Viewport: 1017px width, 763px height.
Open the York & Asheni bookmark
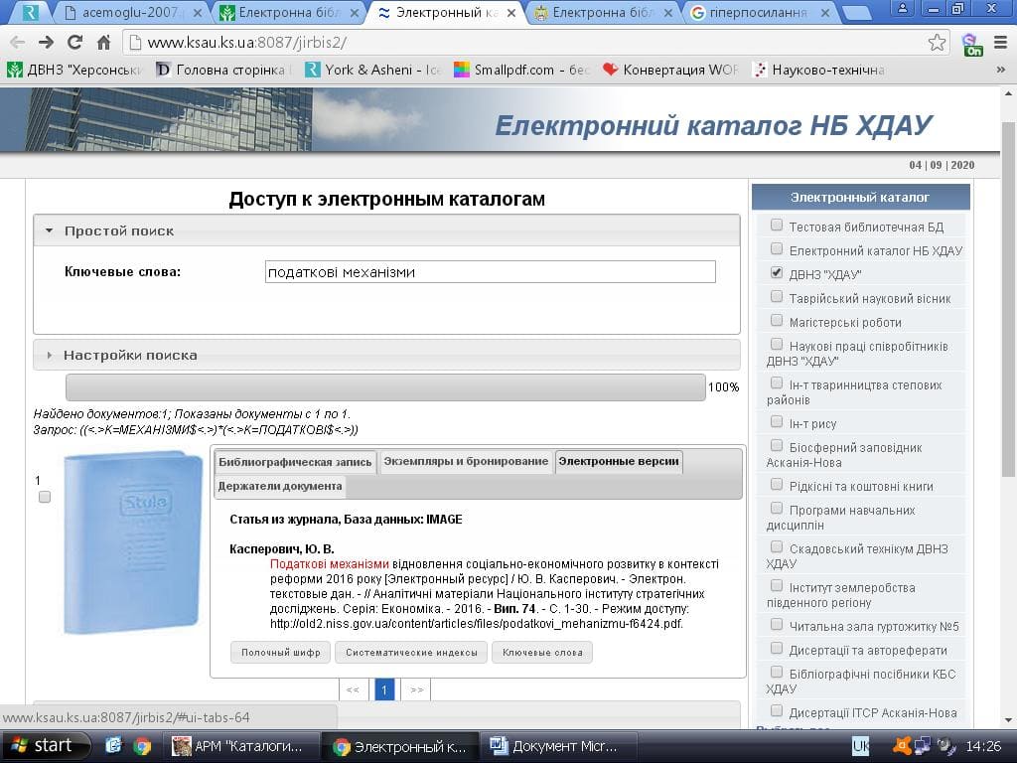[373, 70]
